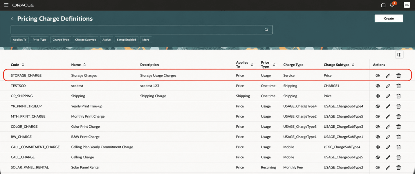Image resolution: width=415 pixels, height=174 pixels.
Task: Select the 'Monthly Fee' charge type cell
Action: click(293, 168)
